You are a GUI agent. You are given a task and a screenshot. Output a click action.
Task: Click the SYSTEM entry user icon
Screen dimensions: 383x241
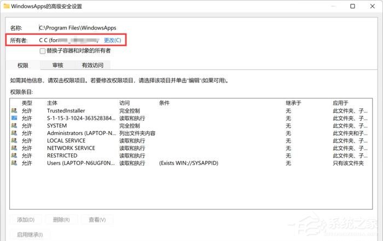click(14, 126)
